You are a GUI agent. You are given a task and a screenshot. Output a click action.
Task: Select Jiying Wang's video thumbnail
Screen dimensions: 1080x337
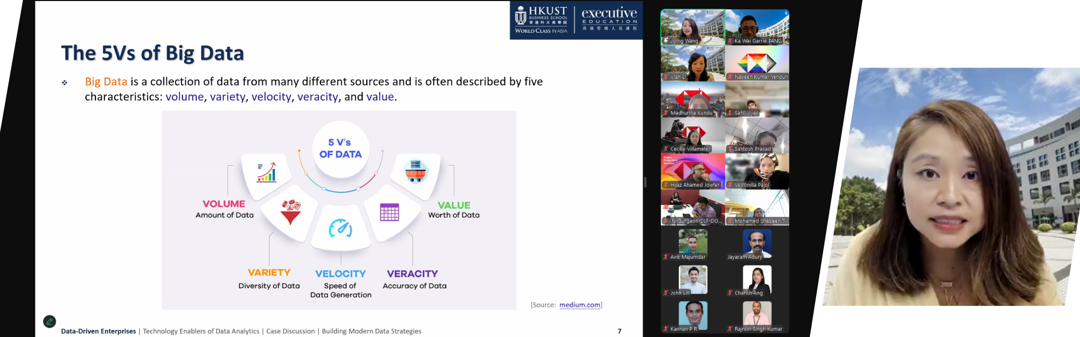tap(692, 27)
